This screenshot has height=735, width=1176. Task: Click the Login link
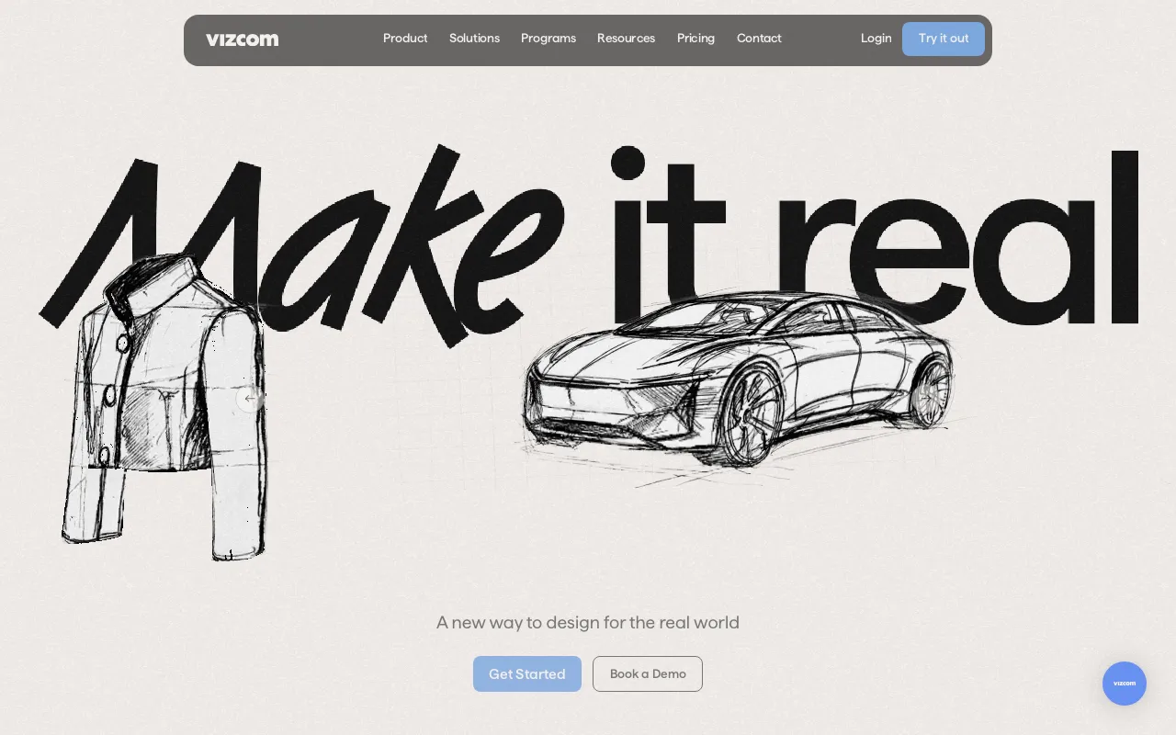[876, 39]
